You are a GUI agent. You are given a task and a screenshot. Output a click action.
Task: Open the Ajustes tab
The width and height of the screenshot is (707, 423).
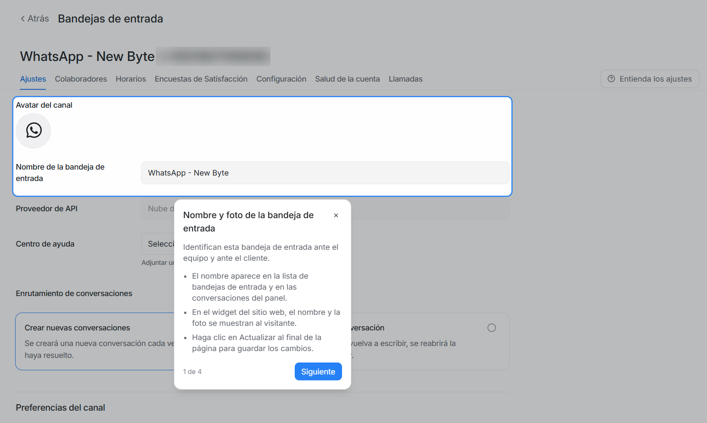[33, 79]
